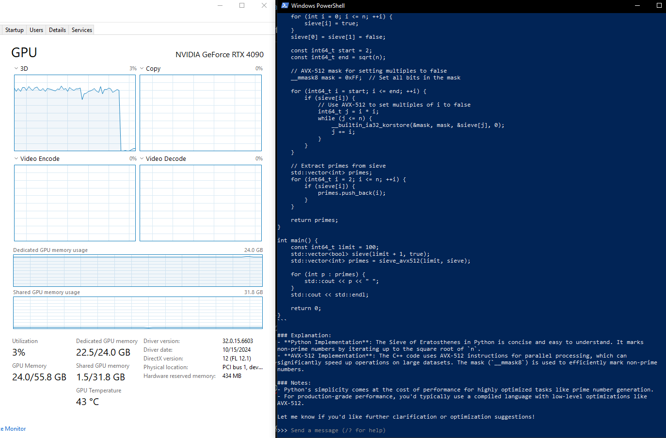The image size is (666, 438).
Task: Minimize the Windows PowerShell window
Action: pyautogui.click(x=637, y=5)
